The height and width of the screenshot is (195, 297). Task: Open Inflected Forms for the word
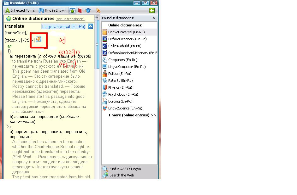pos(20,10)
